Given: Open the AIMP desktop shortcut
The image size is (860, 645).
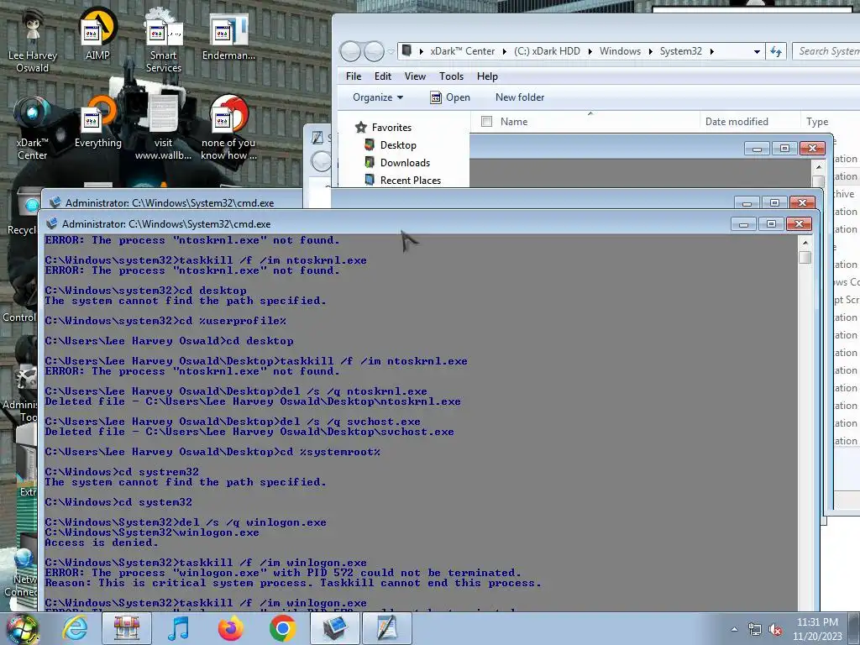Looking at the screenshot, I should point(97,34).
